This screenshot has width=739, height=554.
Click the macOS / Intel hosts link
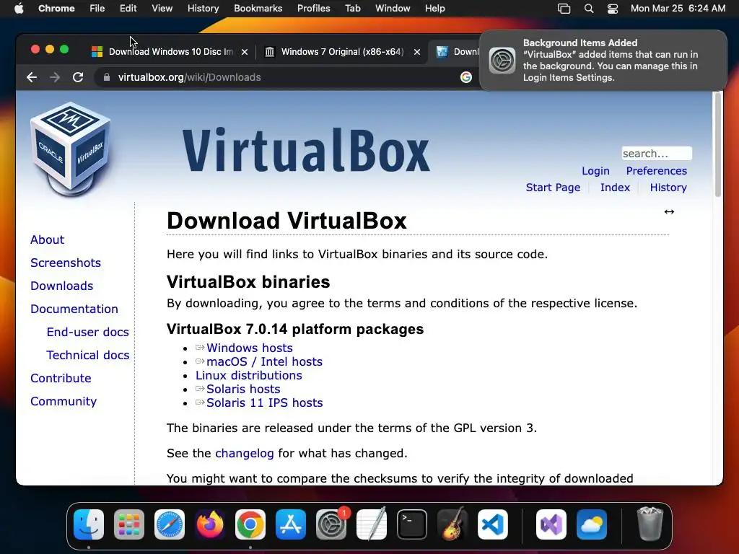click(x=264, y=361)
